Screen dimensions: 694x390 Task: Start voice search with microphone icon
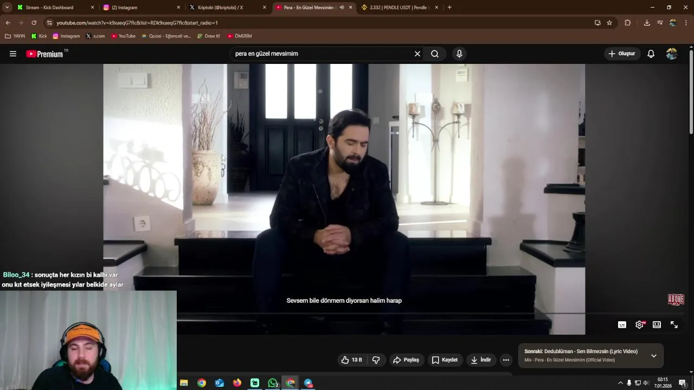pyautogui.click(x=459, y=54)
